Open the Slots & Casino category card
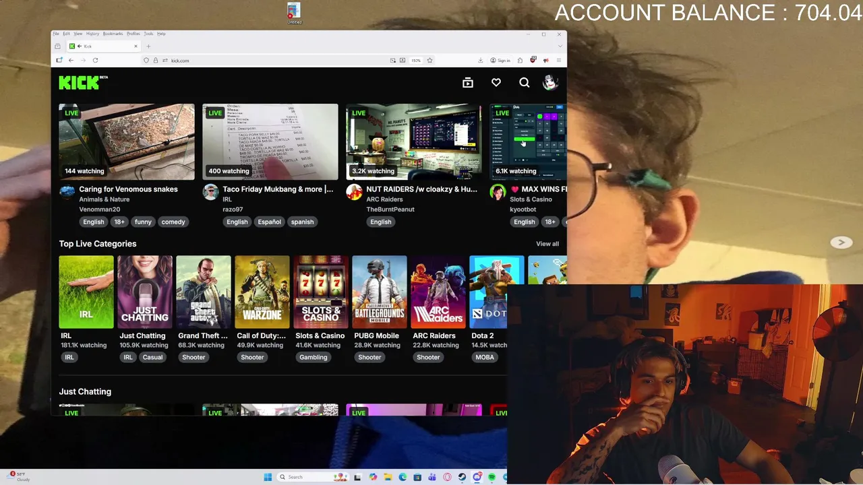This screenshot has width=863, height=485. click(x=321, y=292)
